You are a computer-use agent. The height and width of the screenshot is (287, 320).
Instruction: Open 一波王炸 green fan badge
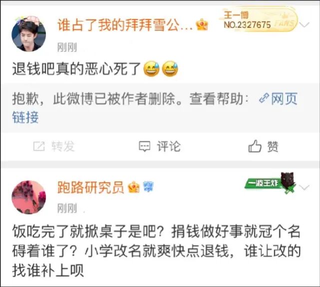coord(271,183)
